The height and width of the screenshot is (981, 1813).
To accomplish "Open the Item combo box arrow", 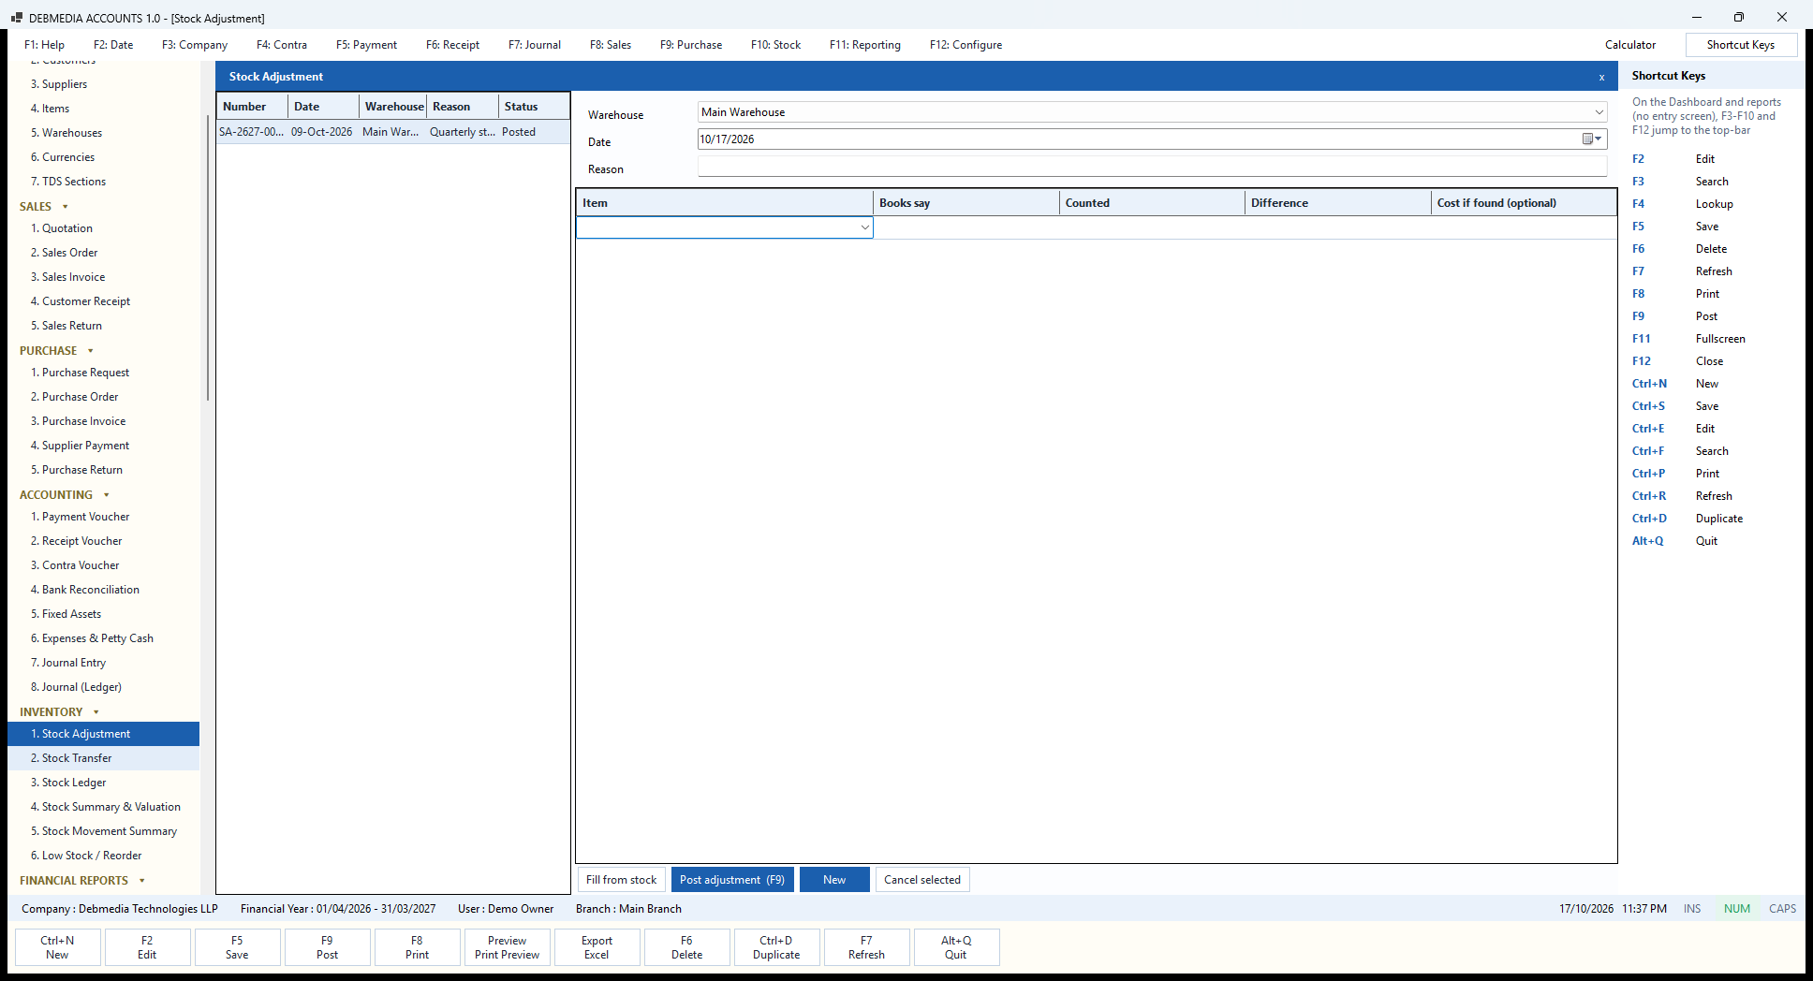I will 864,227.
